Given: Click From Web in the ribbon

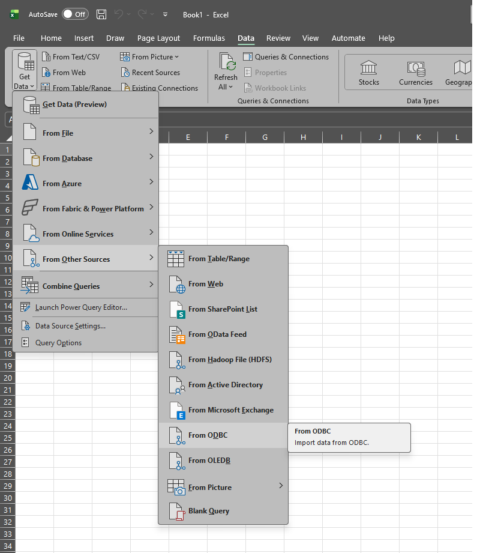Looking at the screenshot, I should (64, 72).
